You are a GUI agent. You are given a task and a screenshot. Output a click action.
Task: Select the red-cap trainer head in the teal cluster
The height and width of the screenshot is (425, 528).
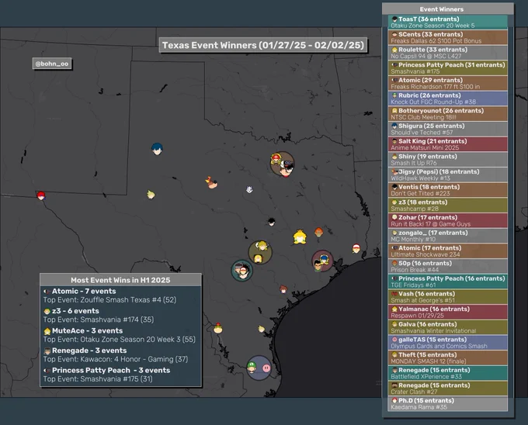coord(244,271)
